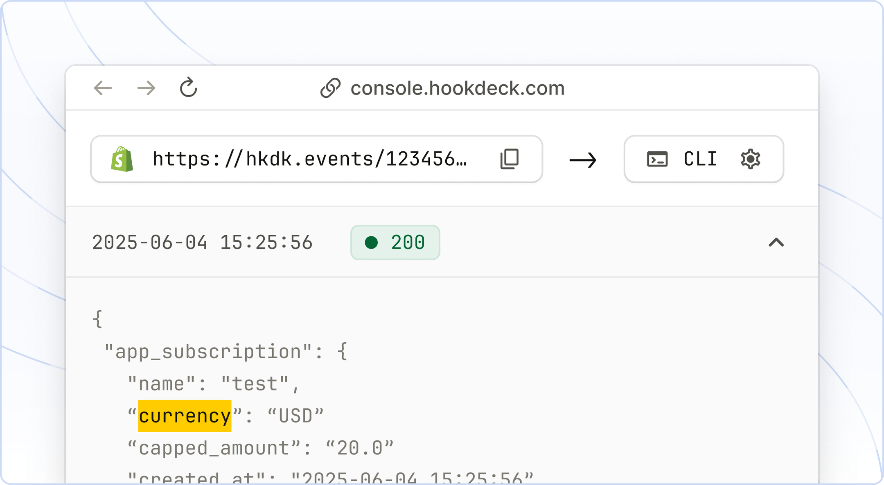The height and width of the screenshot is (485, 884).
Task: Click the green status dot on 200 badge
Action: (x=372, y=242)
